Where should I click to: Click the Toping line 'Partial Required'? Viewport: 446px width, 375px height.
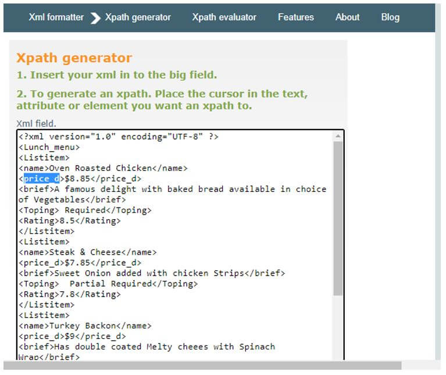click(108, 284)
